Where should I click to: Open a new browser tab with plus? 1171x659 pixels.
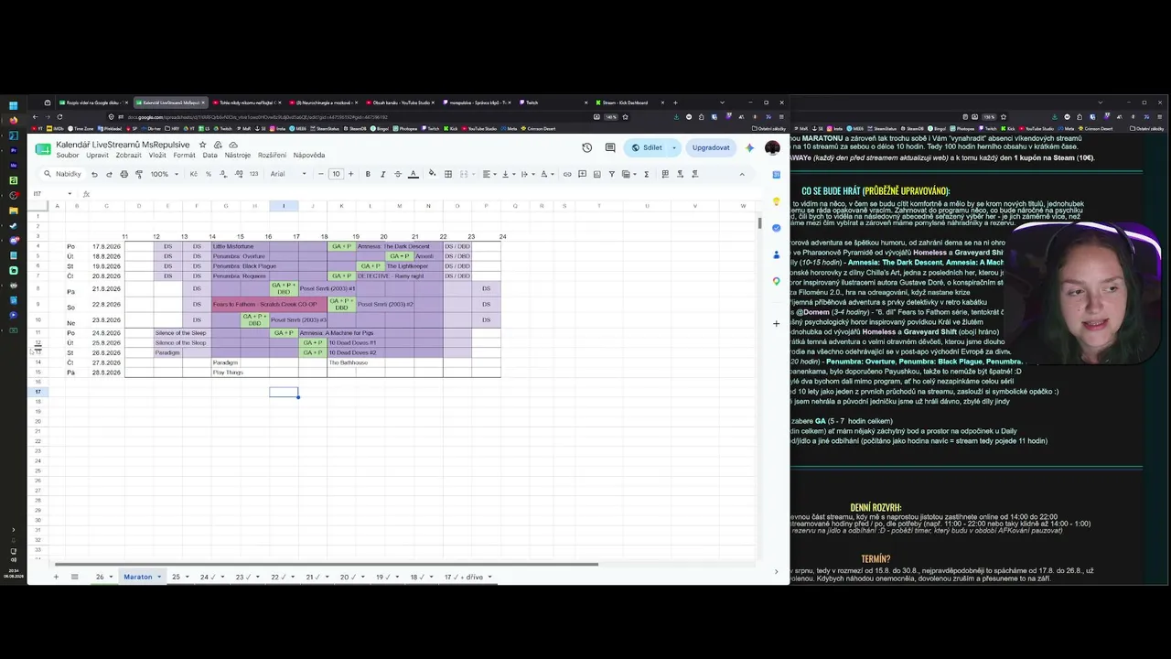click(x=675, y=103)
